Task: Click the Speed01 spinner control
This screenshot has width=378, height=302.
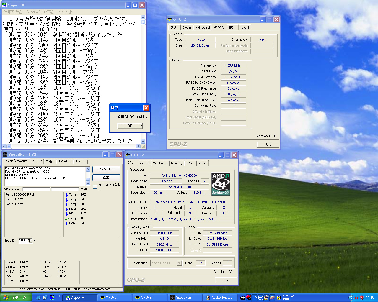Action: click(x=30, y=241)
